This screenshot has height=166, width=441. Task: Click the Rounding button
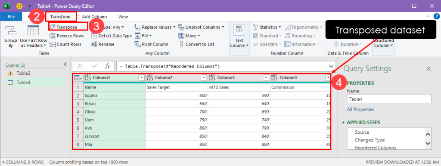[300, 36]
